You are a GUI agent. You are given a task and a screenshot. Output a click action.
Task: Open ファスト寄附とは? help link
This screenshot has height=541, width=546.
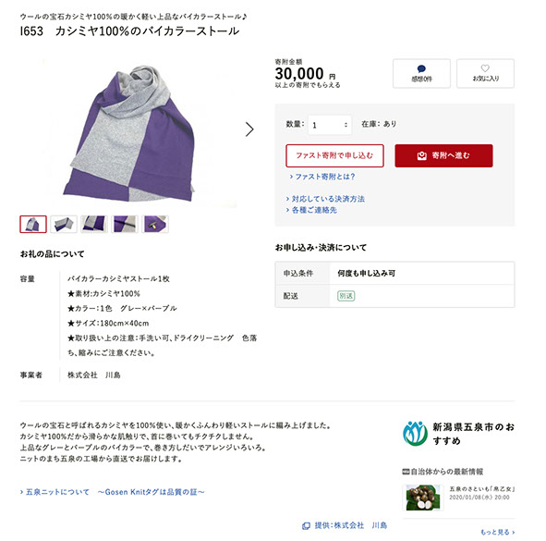click(322, 177)
